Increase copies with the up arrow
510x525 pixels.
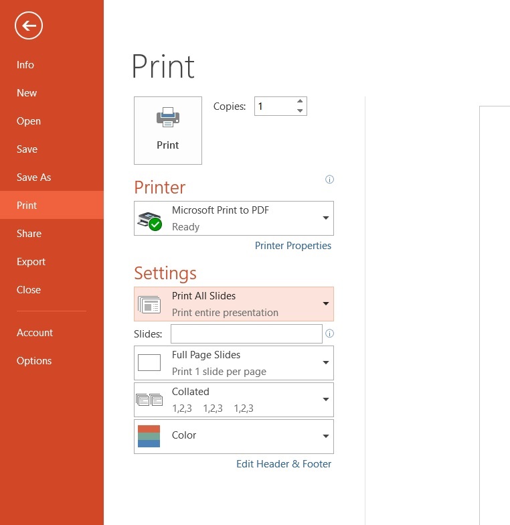click(300, 102)
